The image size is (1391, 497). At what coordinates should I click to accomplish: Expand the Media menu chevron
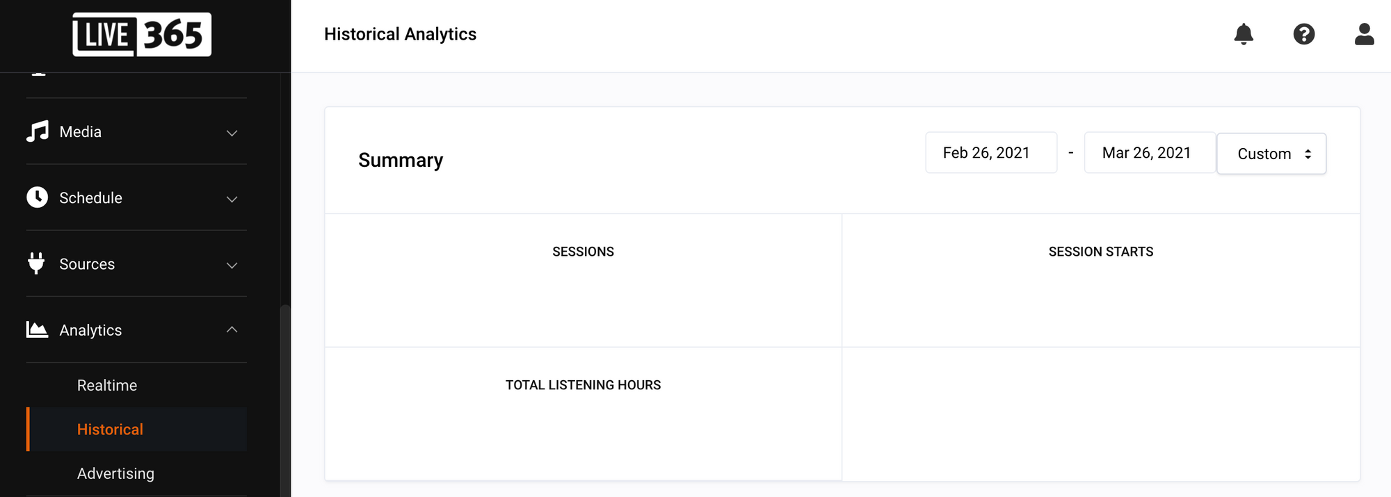click(232, 133)
